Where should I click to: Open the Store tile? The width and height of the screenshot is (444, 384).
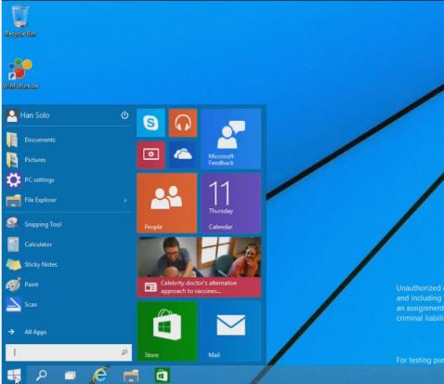pos(167,331)
